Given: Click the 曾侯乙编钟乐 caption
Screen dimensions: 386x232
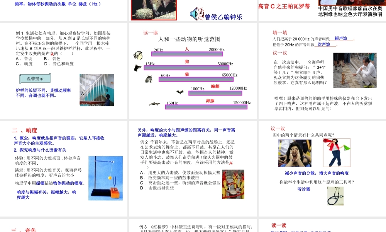Looking at the screenshot, I should coord(223,17).
